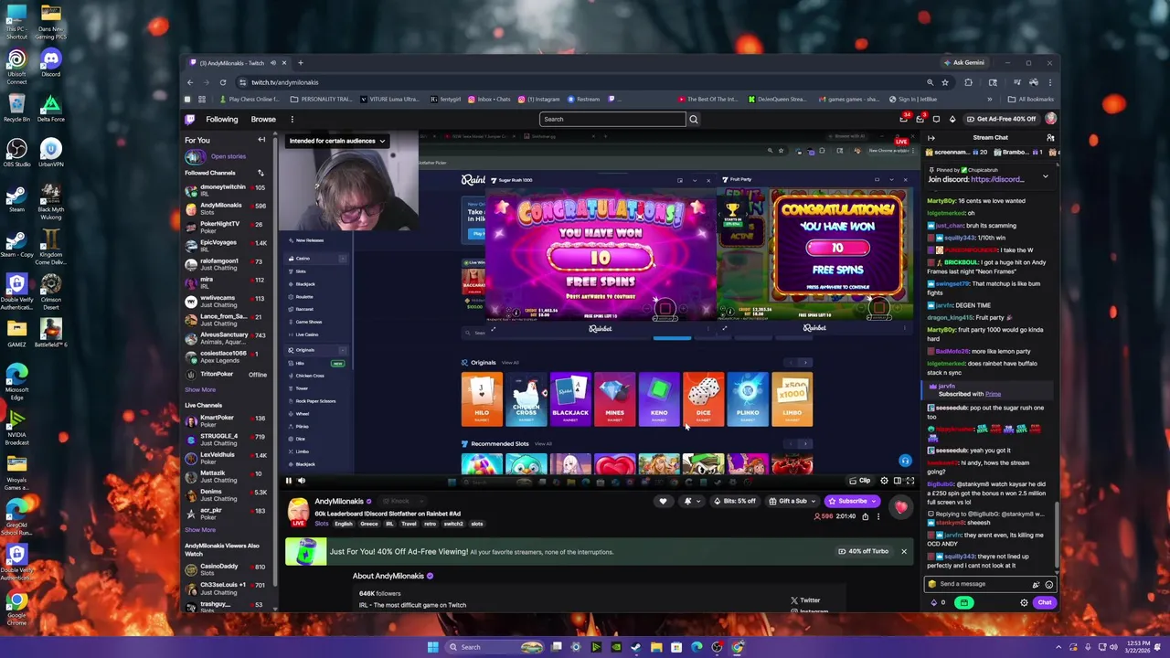This screenshot has height=658, width=1170.
Task: Open the Twitch user avatar menu
Action: point(1051,119)
